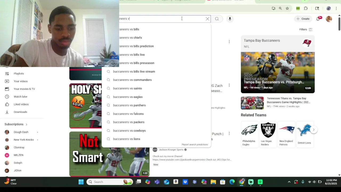Open Chrome profile avatar in the toolbar
The width and height of the screenshot is (341, 192).
[x=329, y=9]
